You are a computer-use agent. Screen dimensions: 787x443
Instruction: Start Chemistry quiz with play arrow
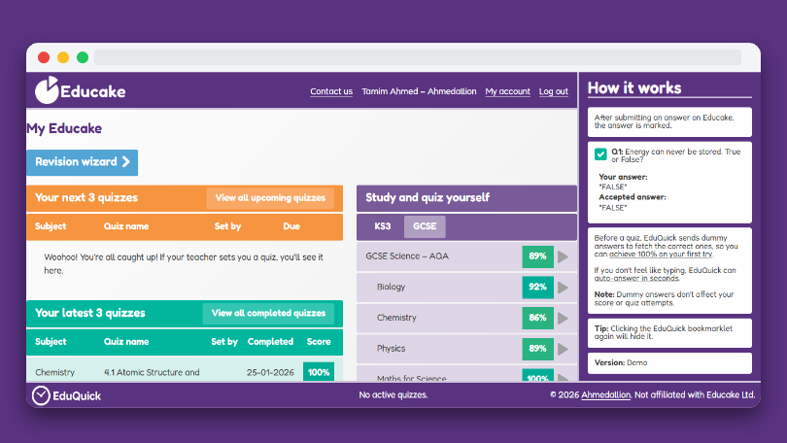[x=564, y=318]
